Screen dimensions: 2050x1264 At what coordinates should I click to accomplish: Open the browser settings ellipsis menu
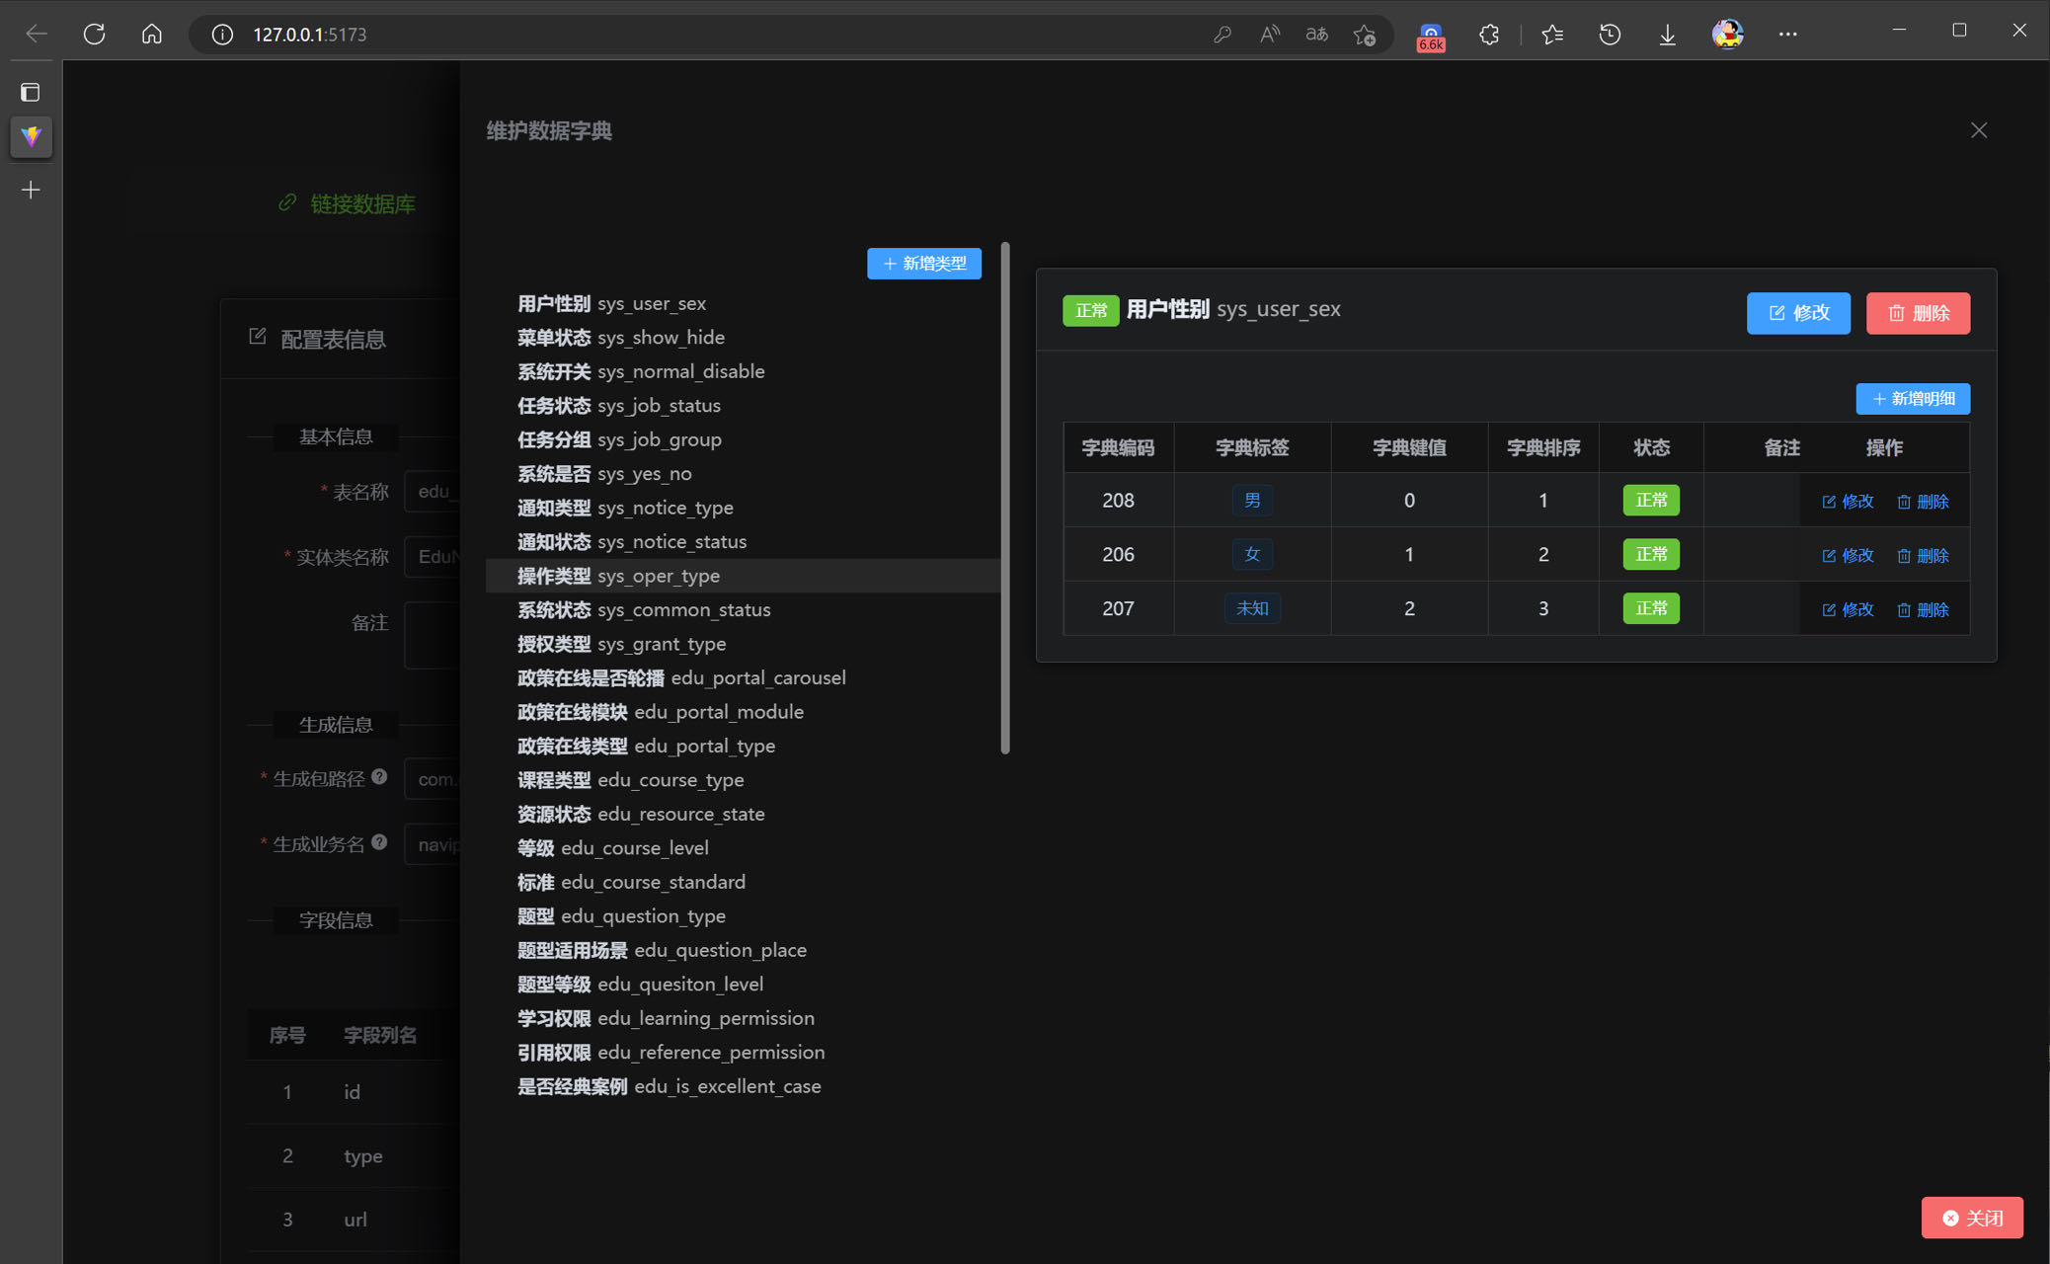pyautogui.click(x=1787, y=34)
